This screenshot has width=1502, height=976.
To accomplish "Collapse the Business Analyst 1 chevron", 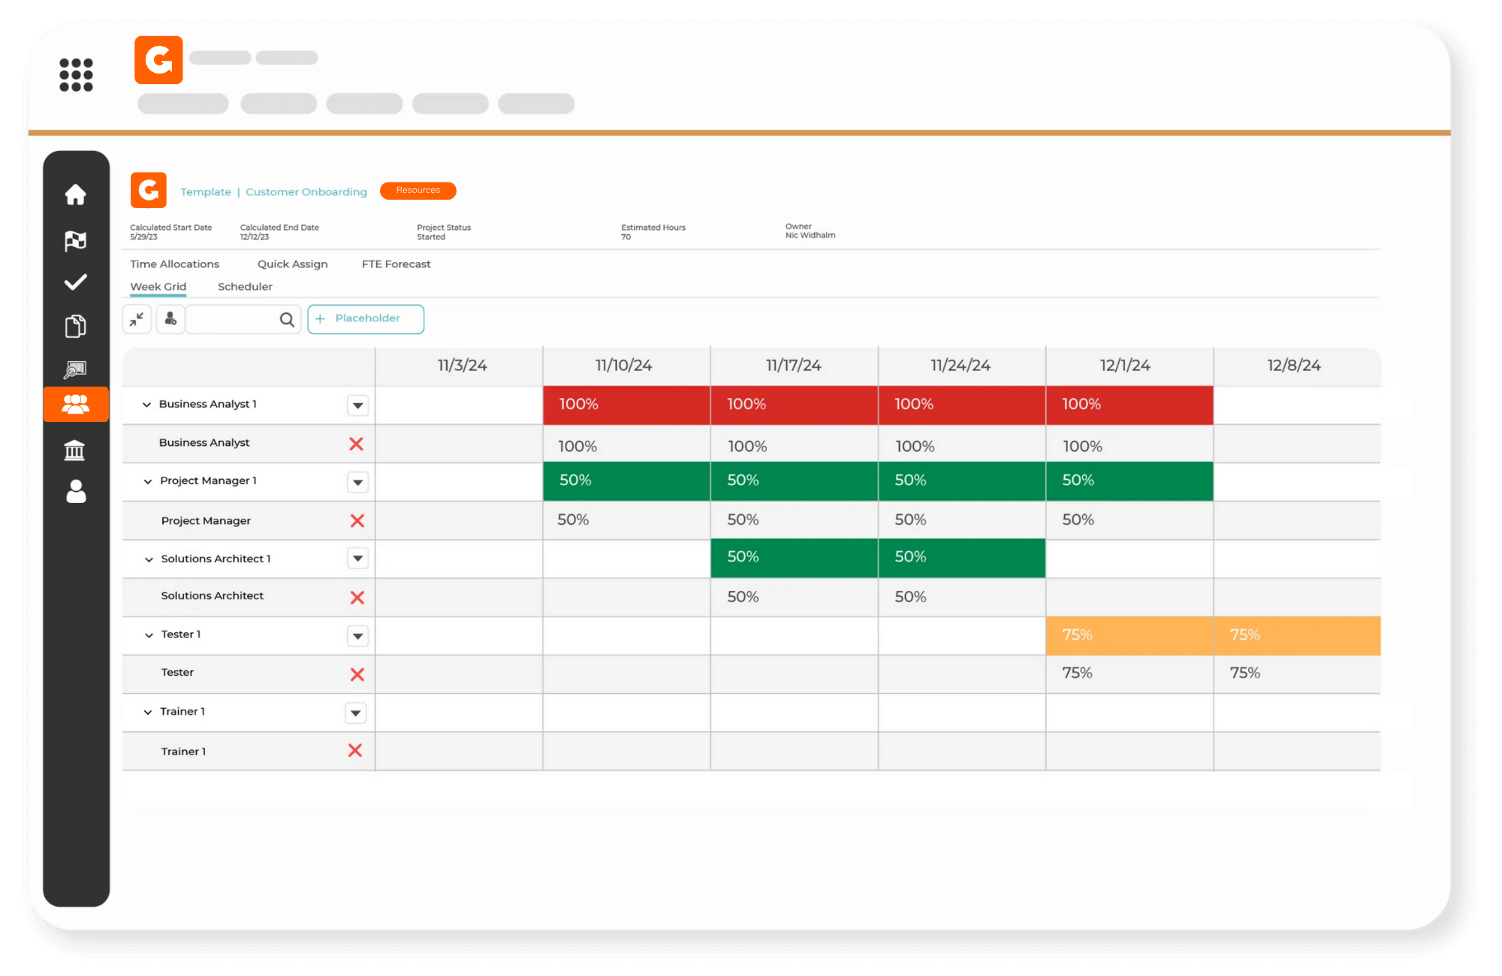I will pos(147,405).
